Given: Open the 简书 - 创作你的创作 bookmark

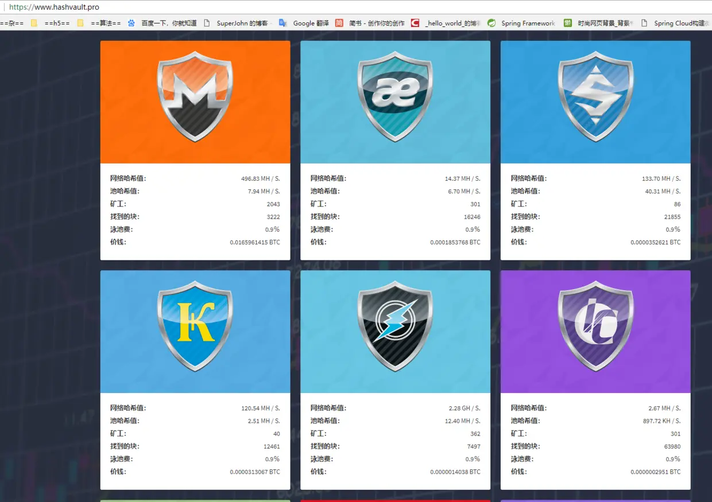Looking at the screenshot, I should [x=370, y=24].
